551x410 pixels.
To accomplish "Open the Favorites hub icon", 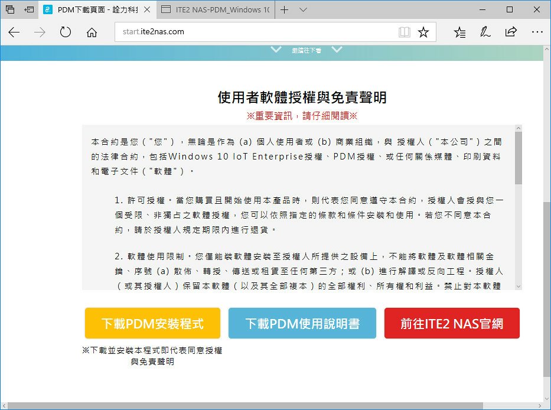I will point(459,32).
